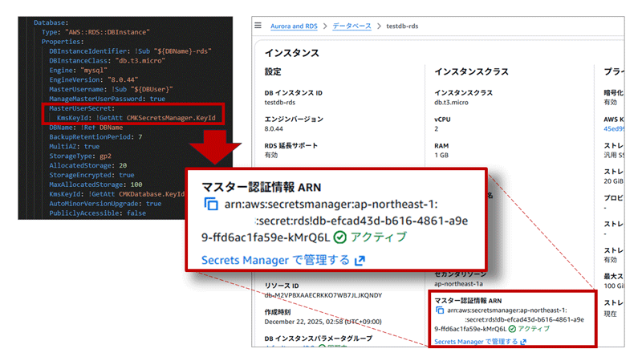Click the AutoMinorVersionUpgrade: true code line
The height and width of the screenshot is (361, 642).
point(105,204)
